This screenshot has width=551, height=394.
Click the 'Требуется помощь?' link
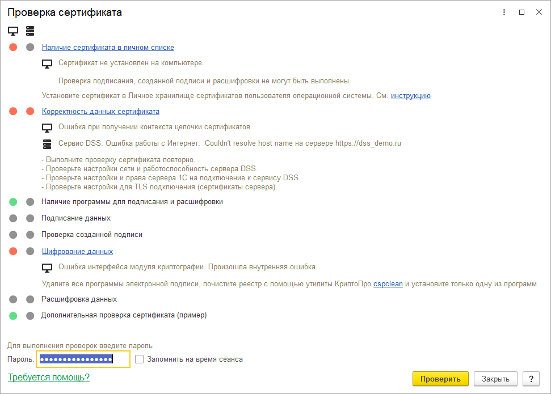(x=48, y=377)
